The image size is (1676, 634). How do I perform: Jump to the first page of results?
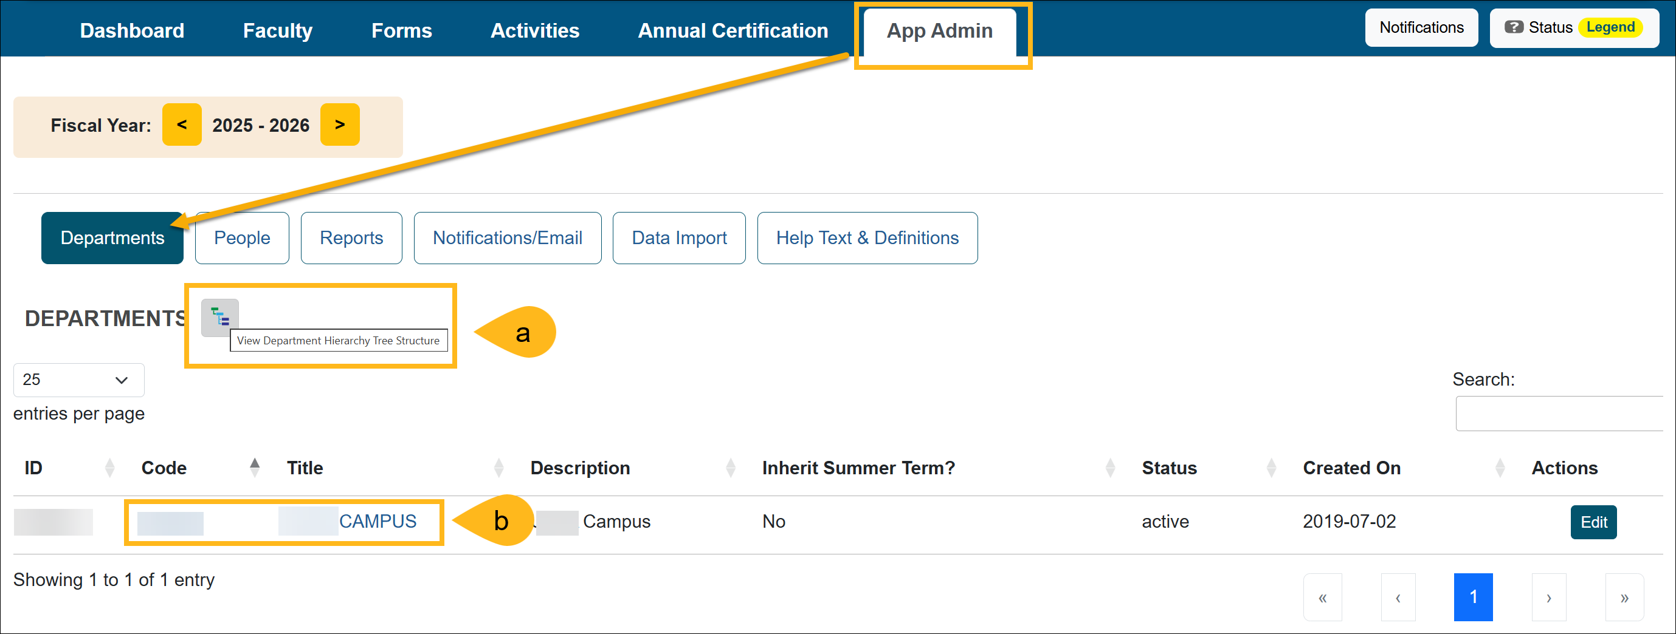1323,596
